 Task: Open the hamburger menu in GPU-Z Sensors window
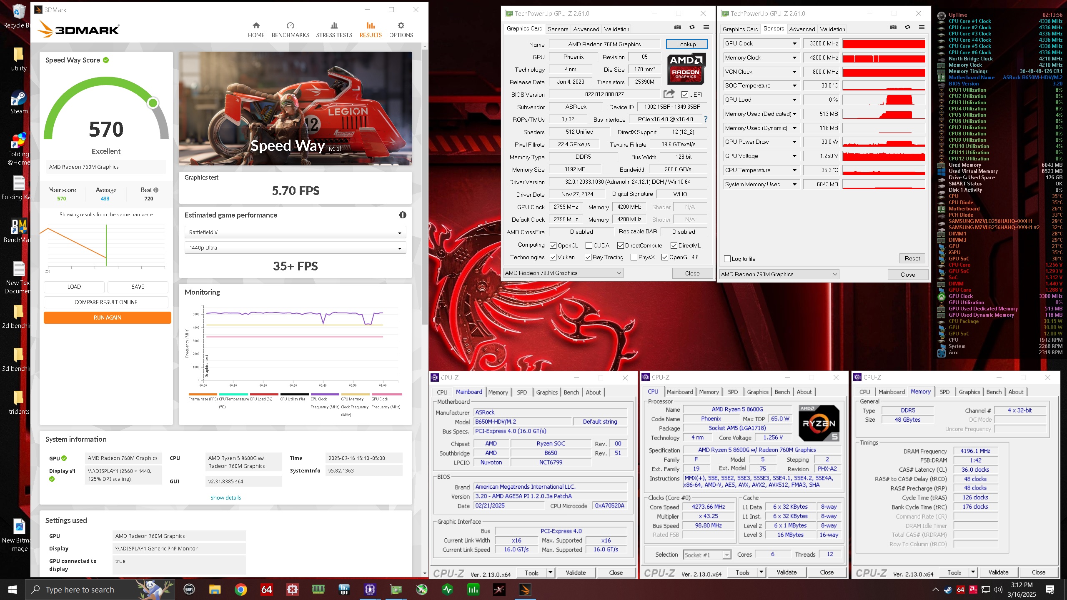click(922, 27)
